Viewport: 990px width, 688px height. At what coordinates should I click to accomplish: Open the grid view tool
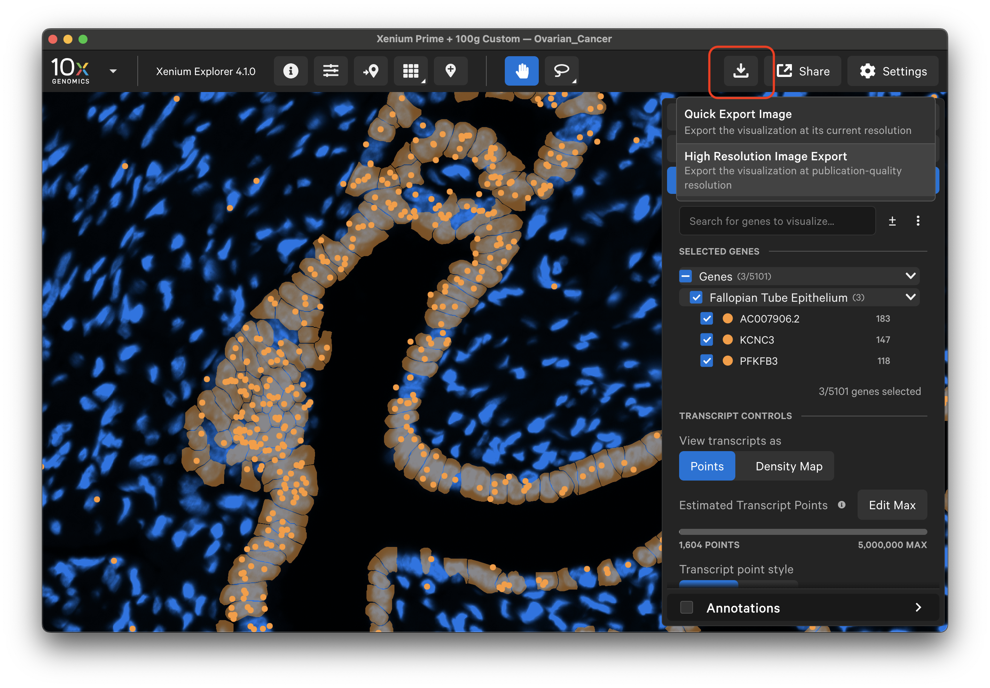[410, 71]
